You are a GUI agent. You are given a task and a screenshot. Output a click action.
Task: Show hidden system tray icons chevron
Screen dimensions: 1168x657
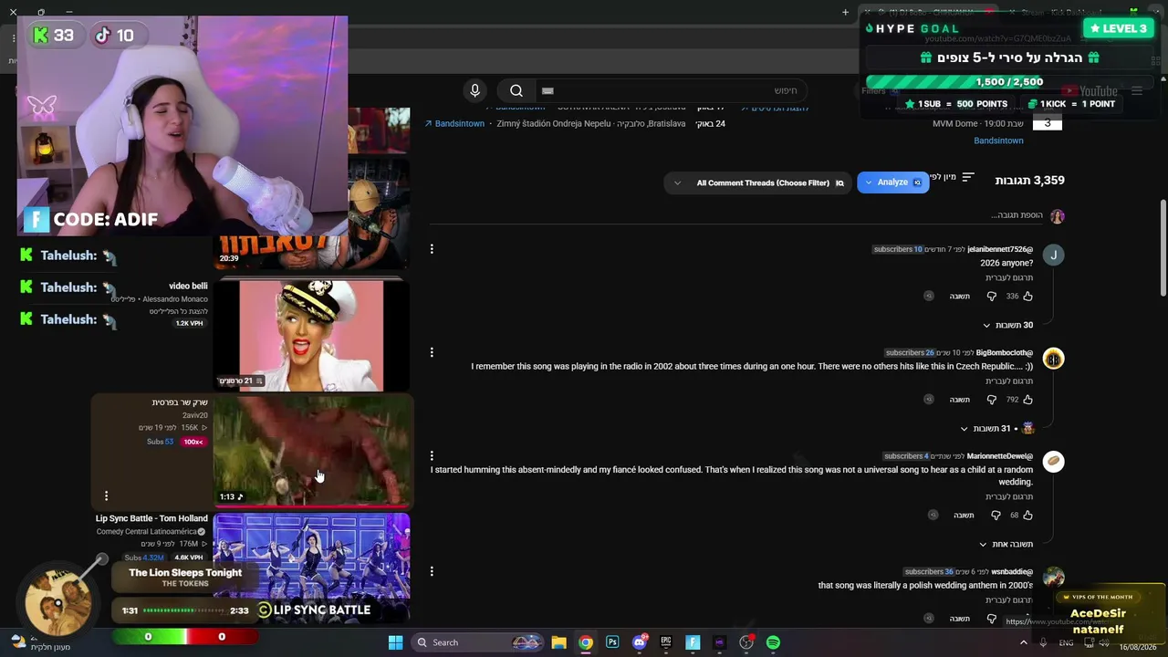[1023, 642]
